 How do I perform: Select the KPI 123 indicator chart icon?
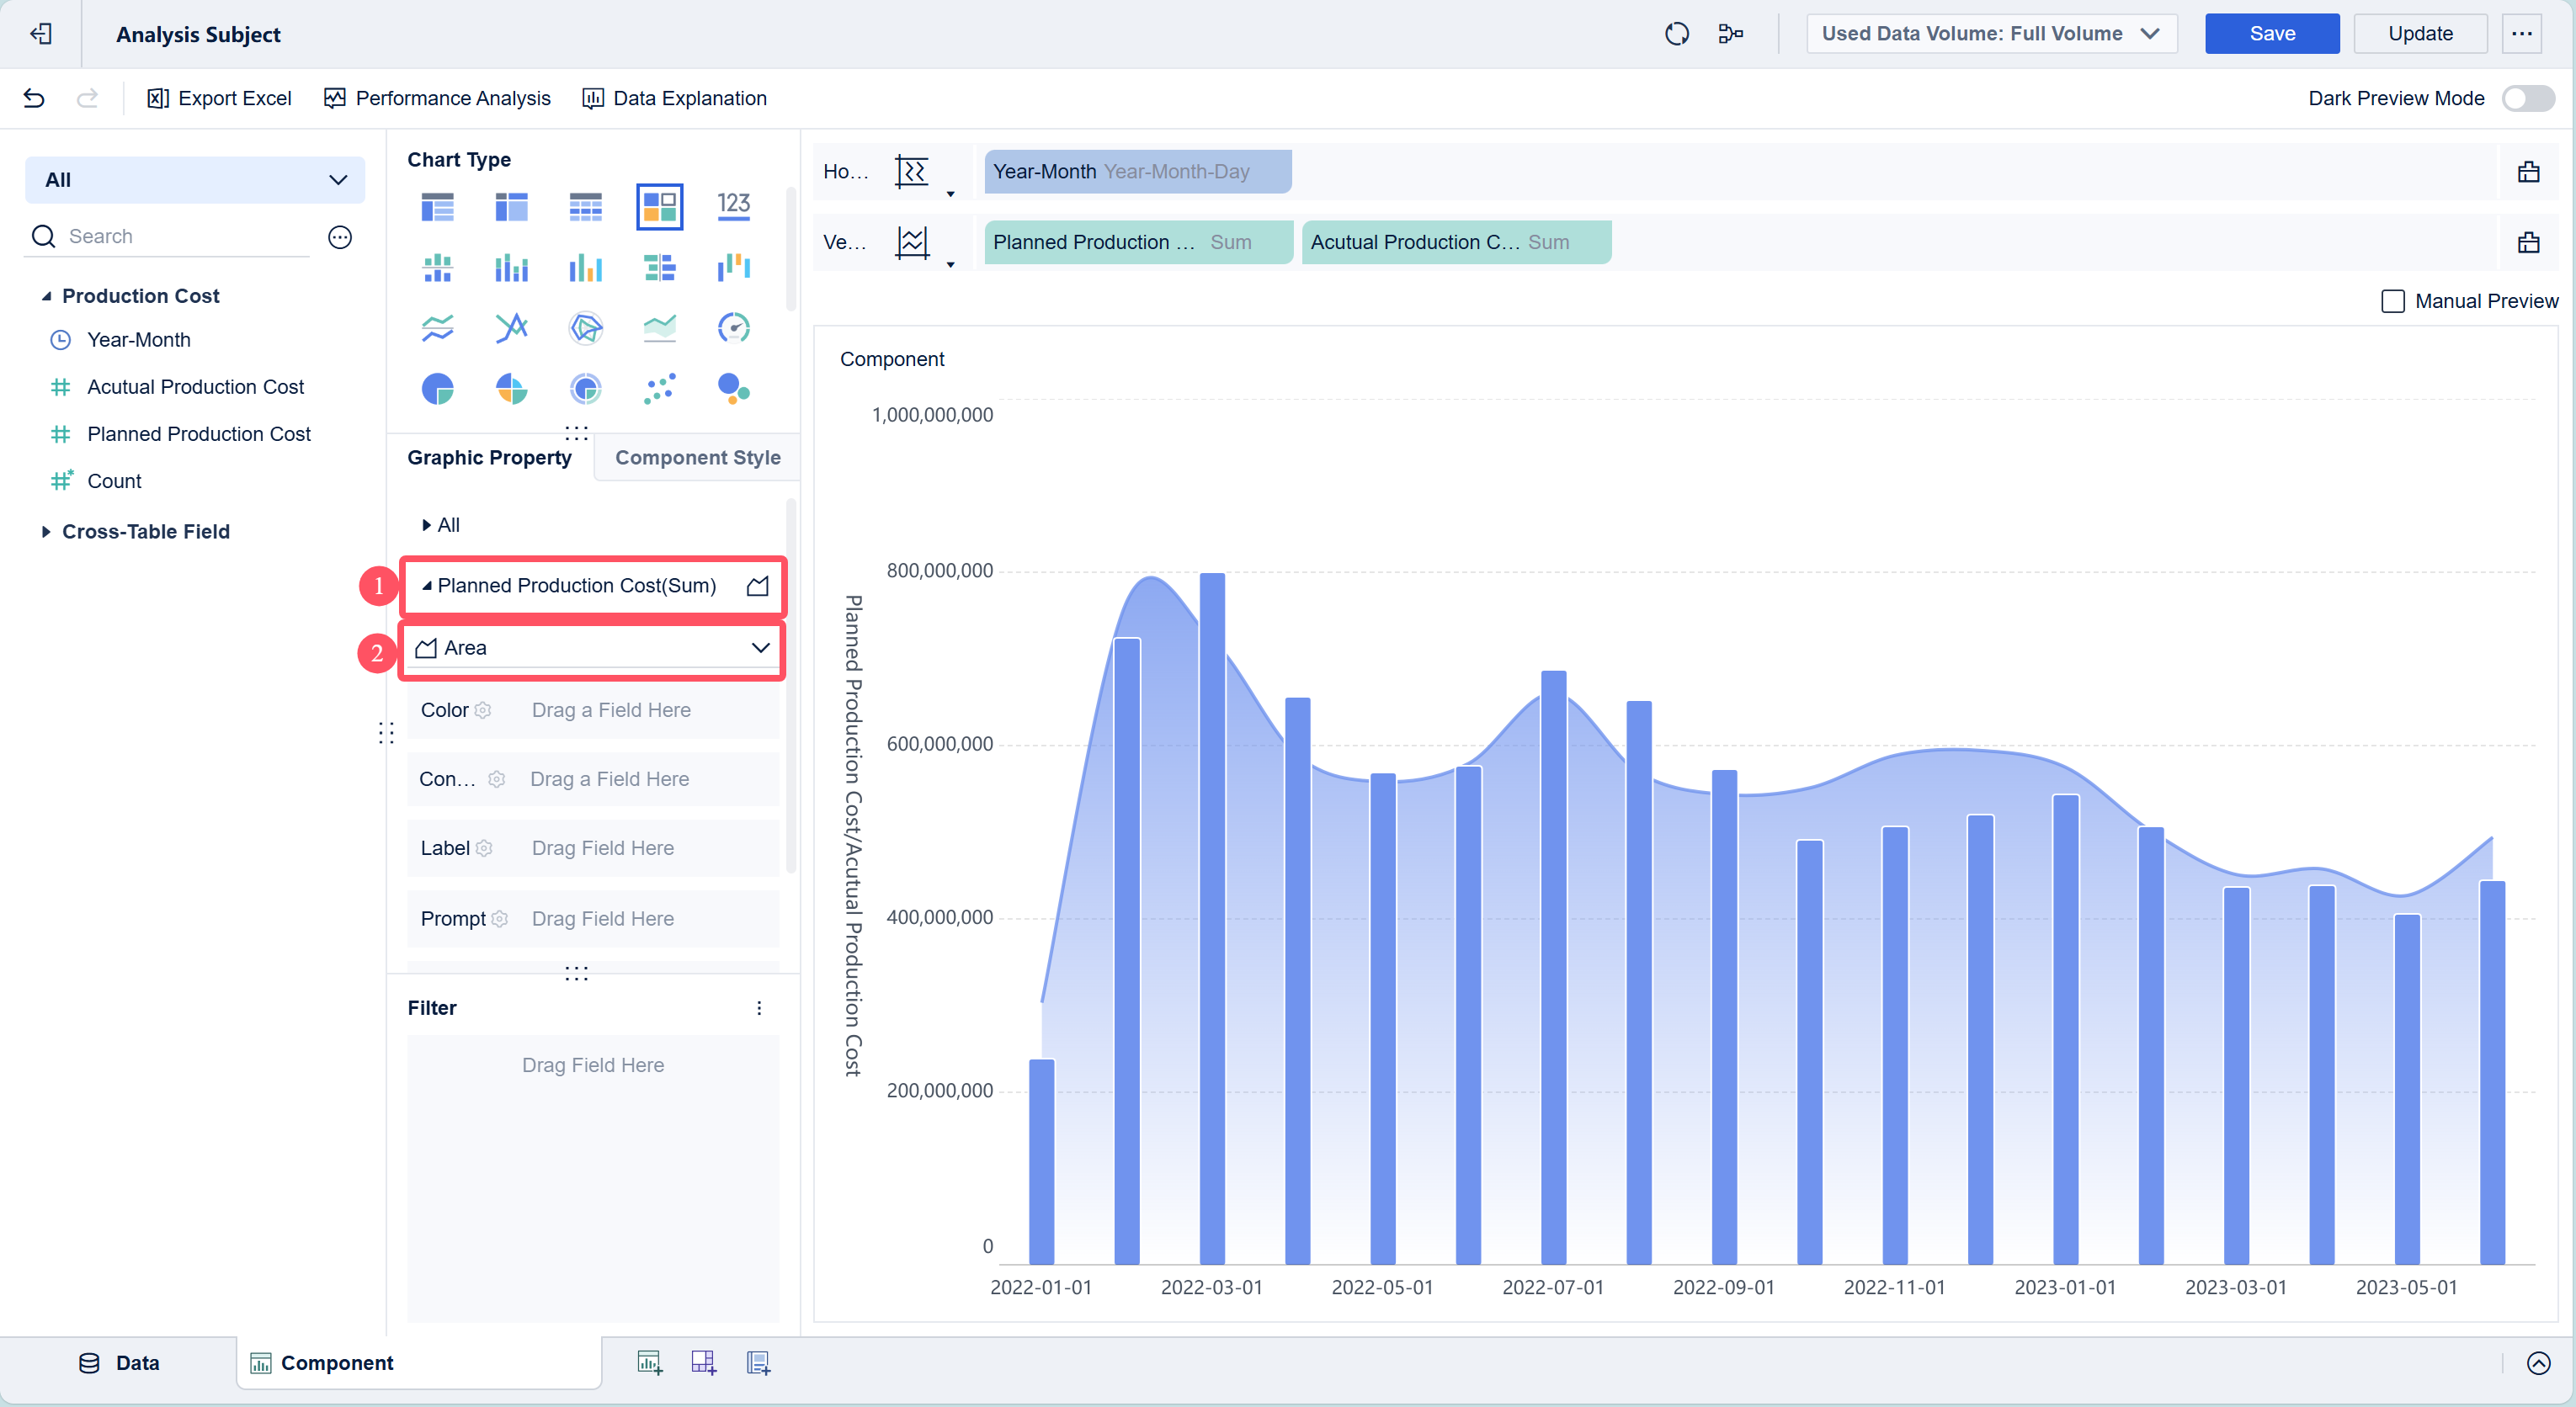733,206
